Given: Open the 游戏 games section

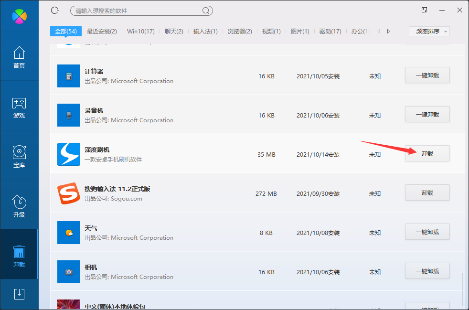Looking at the screenshot, I should (x=19, y=107).
